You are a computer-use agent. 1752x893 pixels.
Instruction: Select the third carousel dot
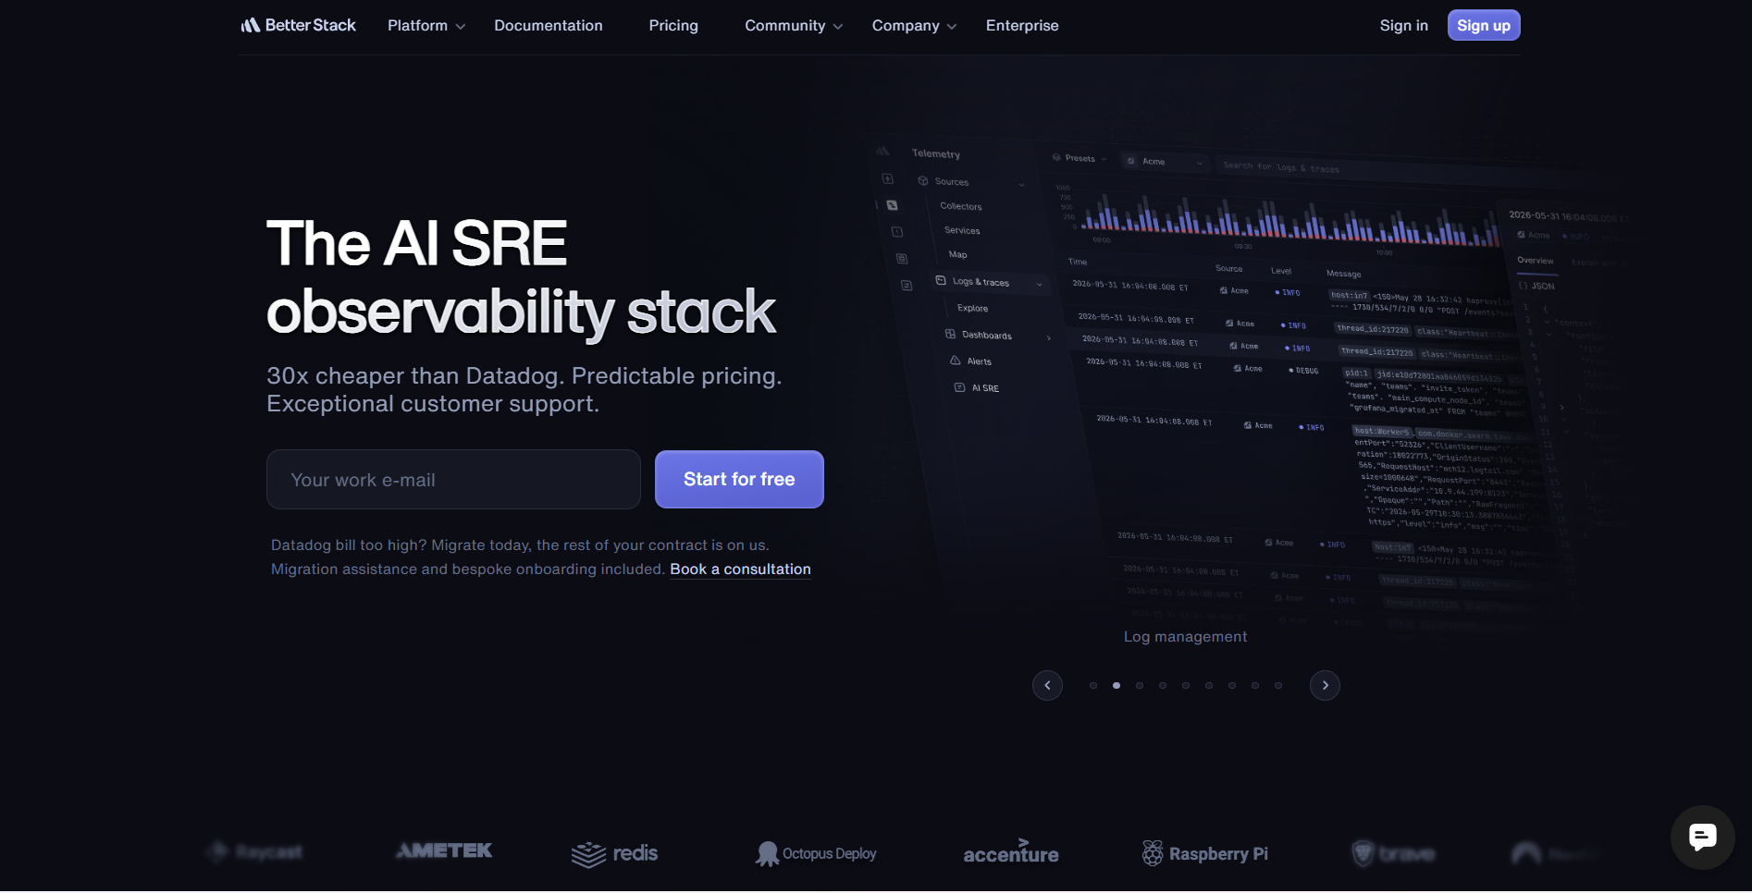(1140, 686)
